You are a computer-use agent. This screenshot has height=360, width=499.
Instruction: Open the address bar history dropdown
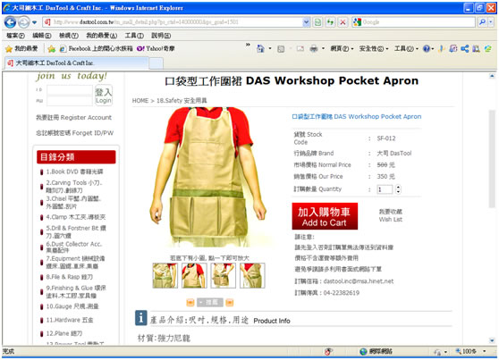(x=306, y=22)
